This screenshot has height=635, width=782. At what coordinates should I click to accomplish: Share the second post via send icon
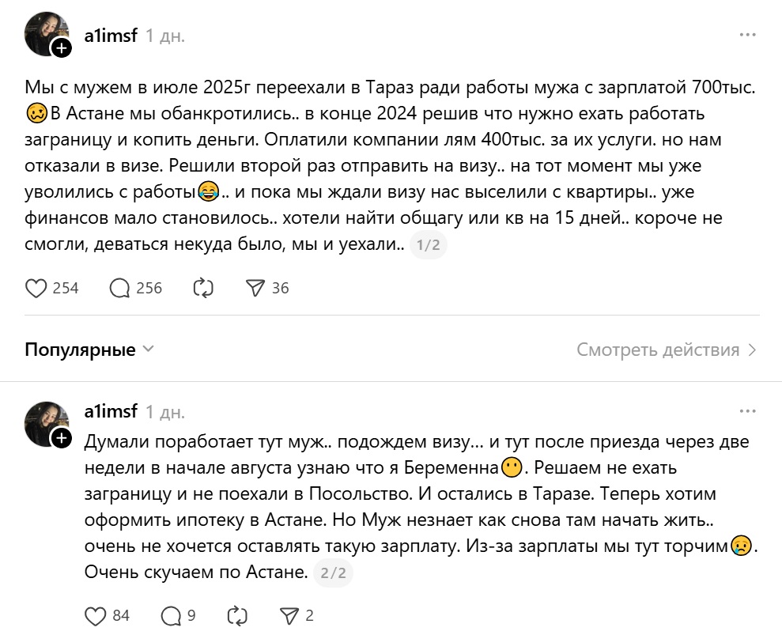click(x=288, y=615)
